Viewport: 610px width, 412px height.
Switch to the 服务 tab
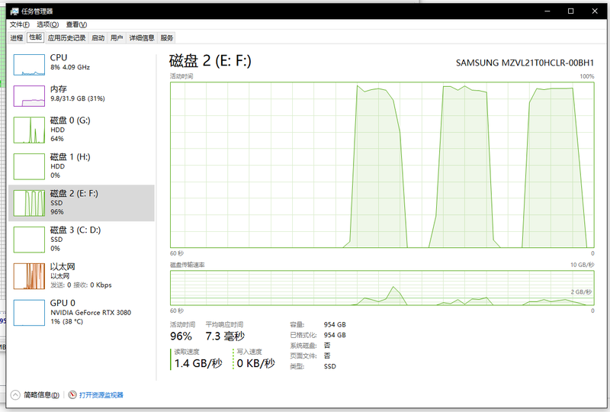click(167, 37)
